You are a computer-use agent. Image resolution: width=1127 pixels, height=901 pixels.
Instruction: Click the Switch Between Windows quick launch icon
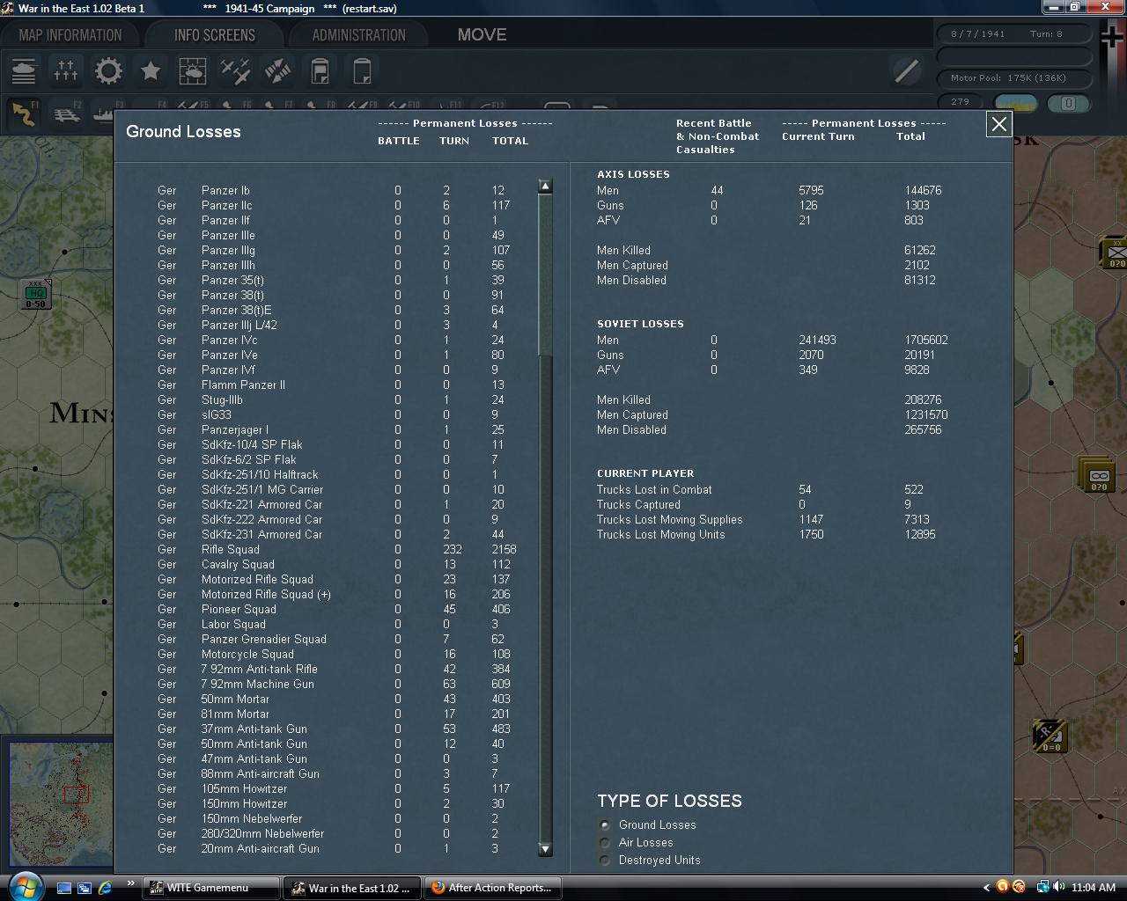coord(85,888)
